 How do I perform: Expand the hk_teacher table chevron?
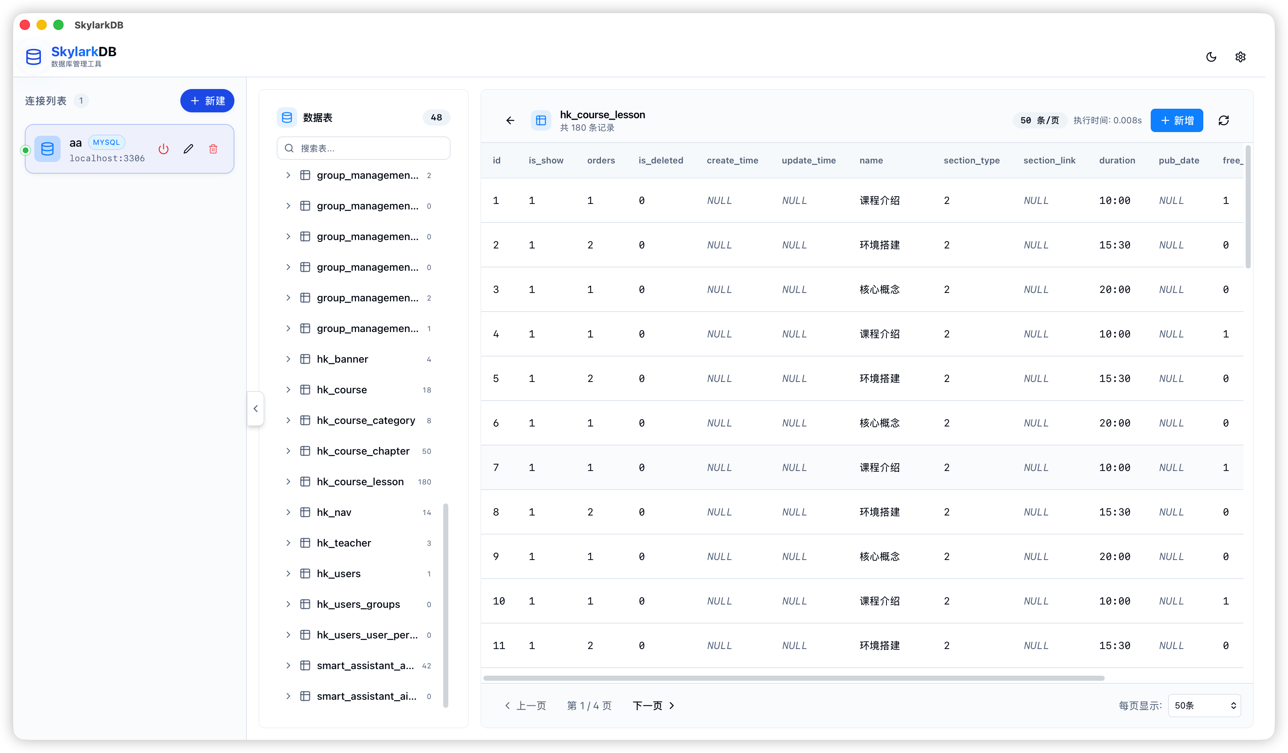288,542
